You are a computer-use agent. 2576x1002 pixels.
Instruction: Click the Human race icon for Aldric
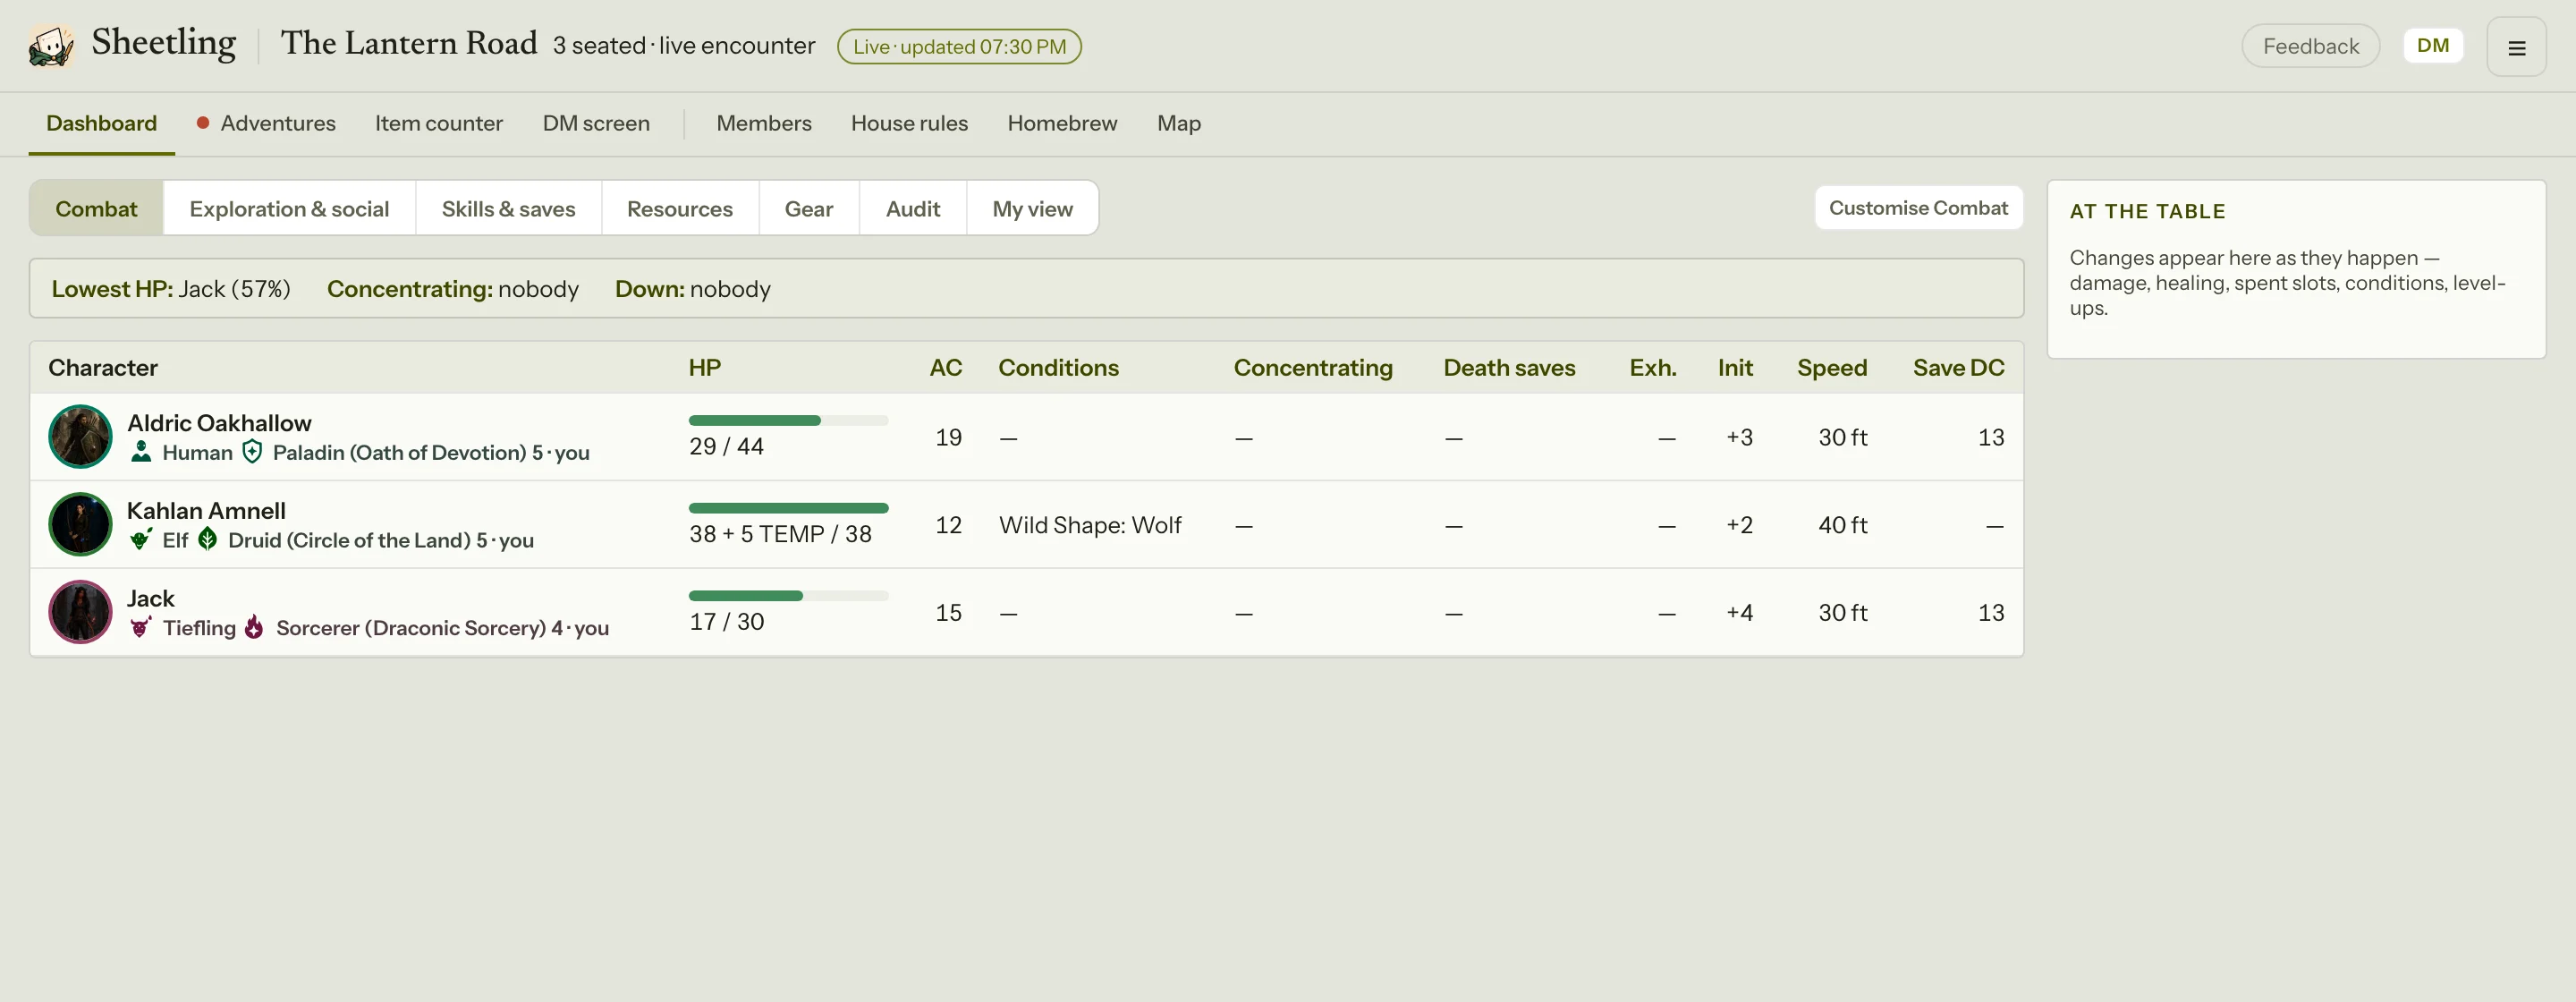pos(141,452)
